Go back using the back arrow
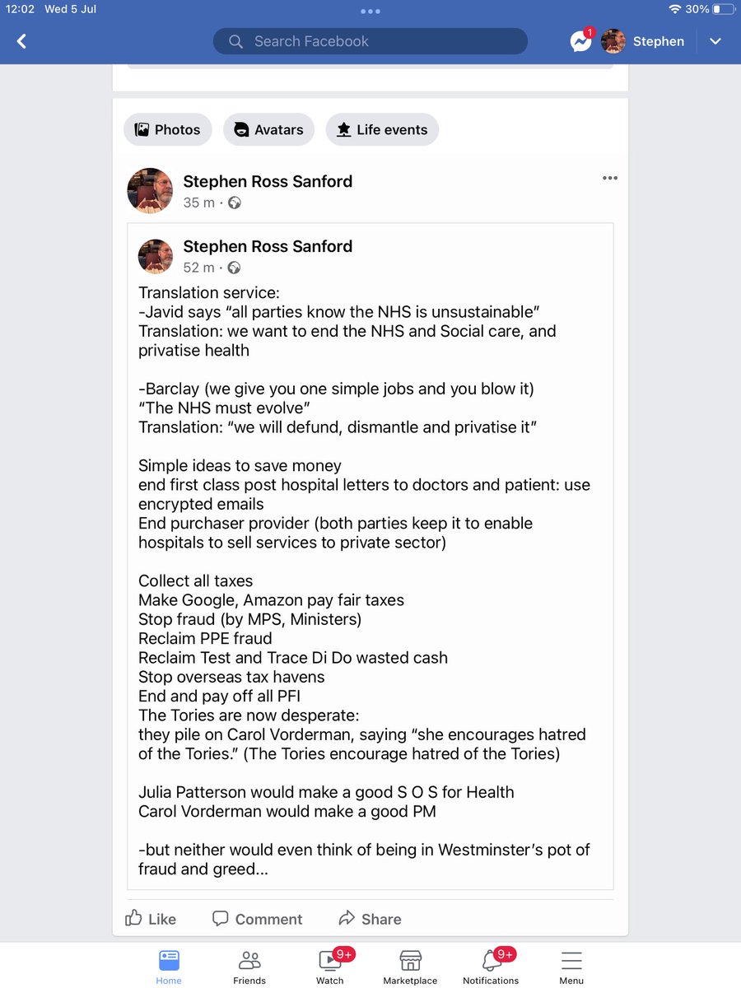Viewport: 741px width, 988px height. (21, 41)
